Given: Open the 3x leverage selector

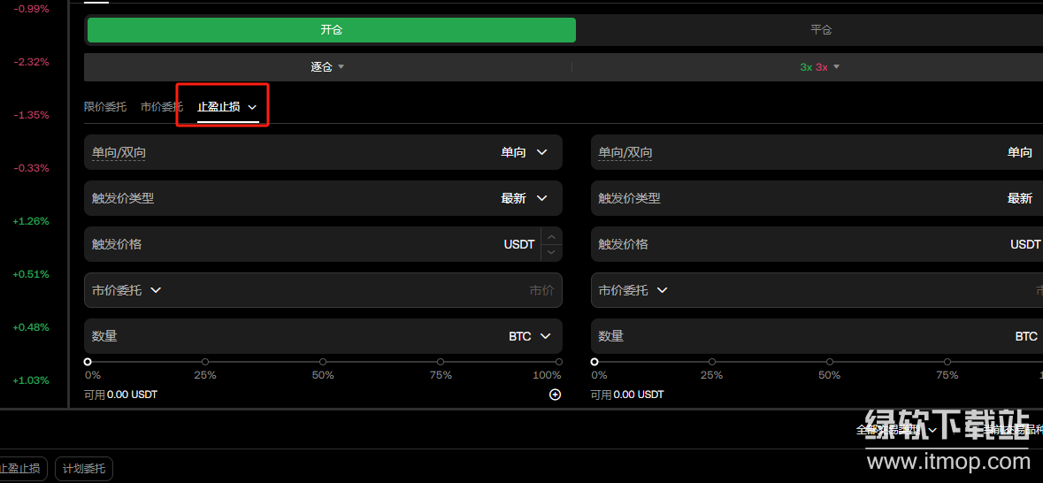Looking at the screenshot, I should 820,66.
